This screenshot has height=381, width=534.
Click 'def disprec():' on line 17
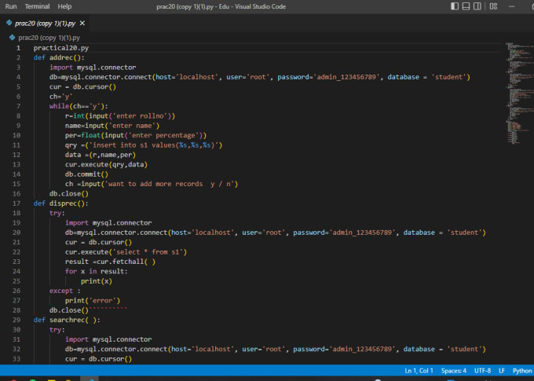[60, 203]
